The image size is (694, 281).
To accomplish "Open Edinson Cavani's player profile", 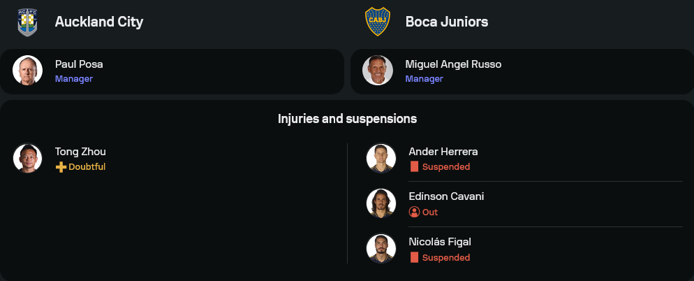I will tap(446, 196).
